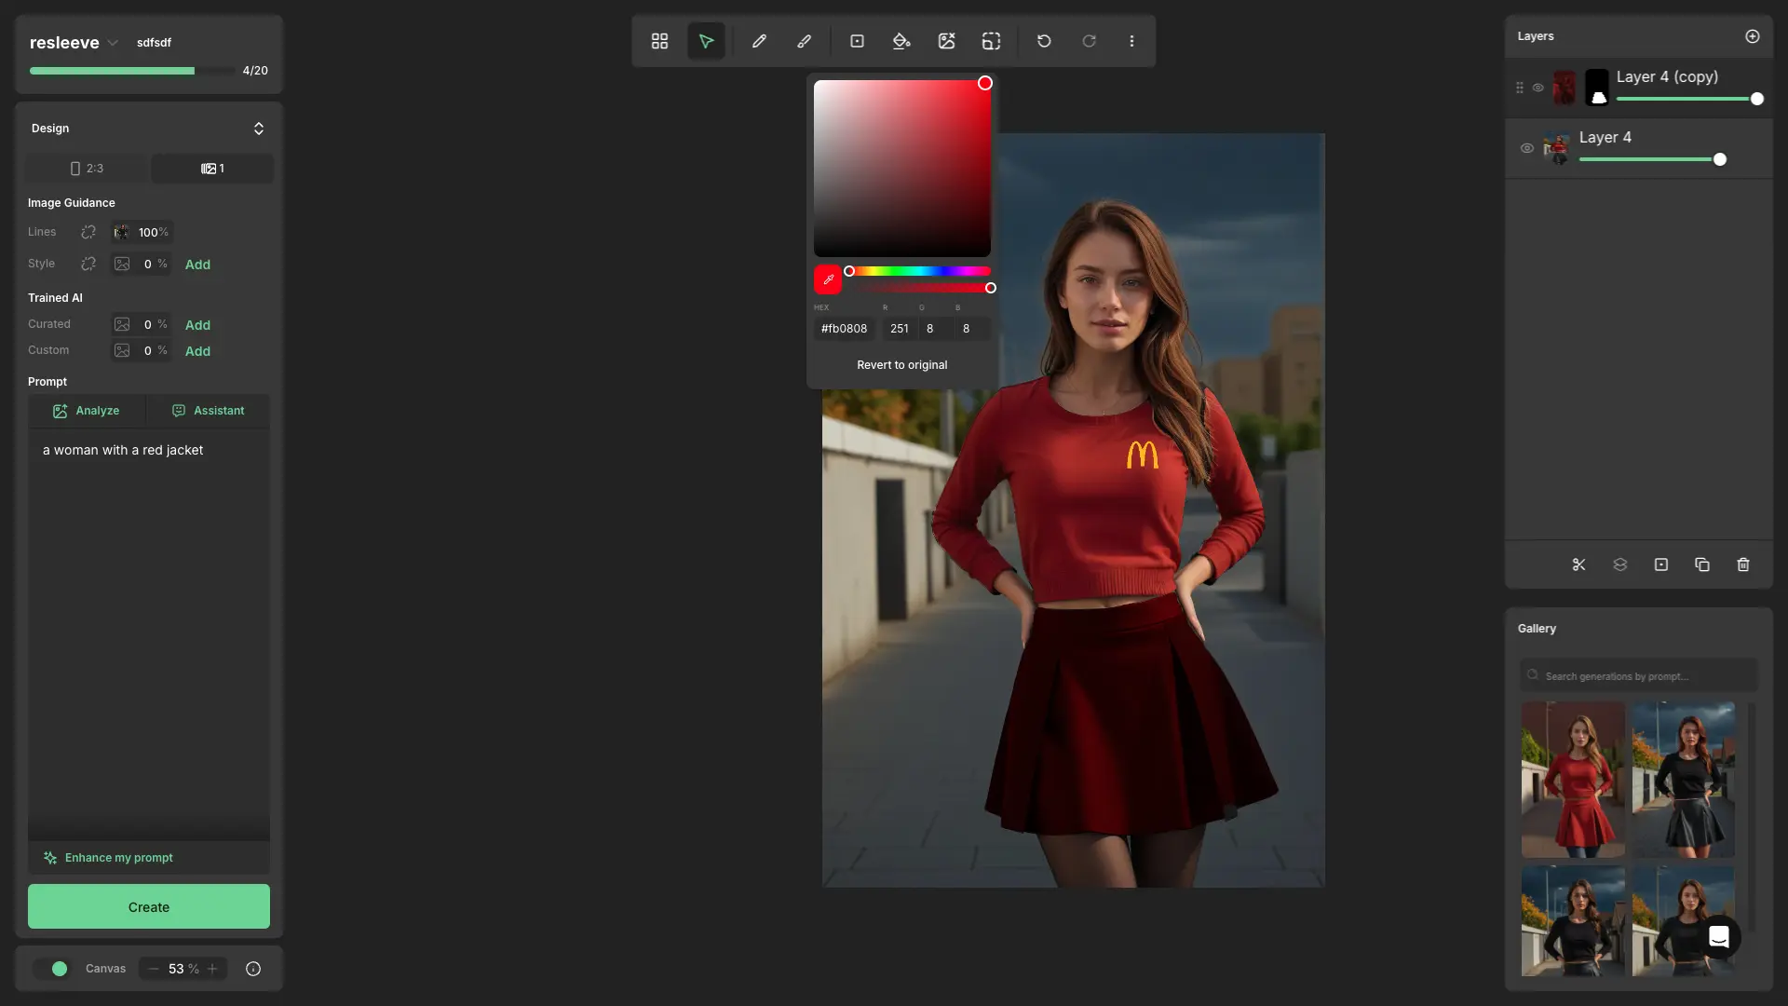Open the three-dot more options menu
The width and height of the screenshot is (1788, 1006).
click(1131, 41)
